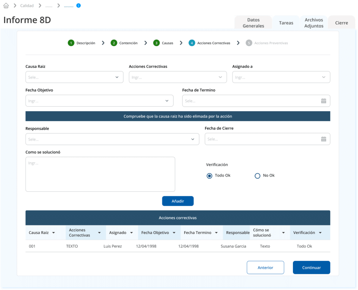This screenshot has width=358, height=290.
Task: Sort by Causa Raiz column arrow
Action: coord(53,233)
